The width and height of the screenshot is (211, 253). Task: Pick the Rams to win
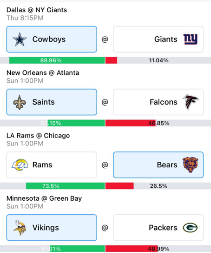52,165
